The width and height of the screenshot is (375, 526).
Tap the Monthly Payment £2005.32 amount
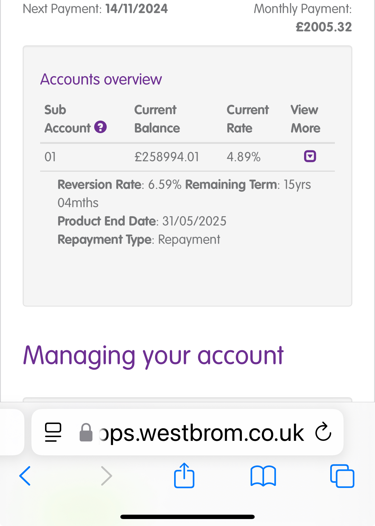[324, 27]
